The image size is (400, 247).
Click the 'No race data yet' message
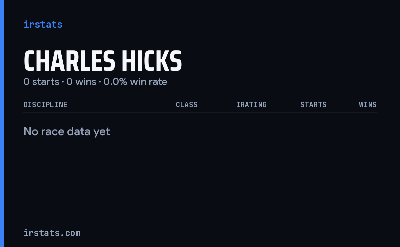[67, 132]
